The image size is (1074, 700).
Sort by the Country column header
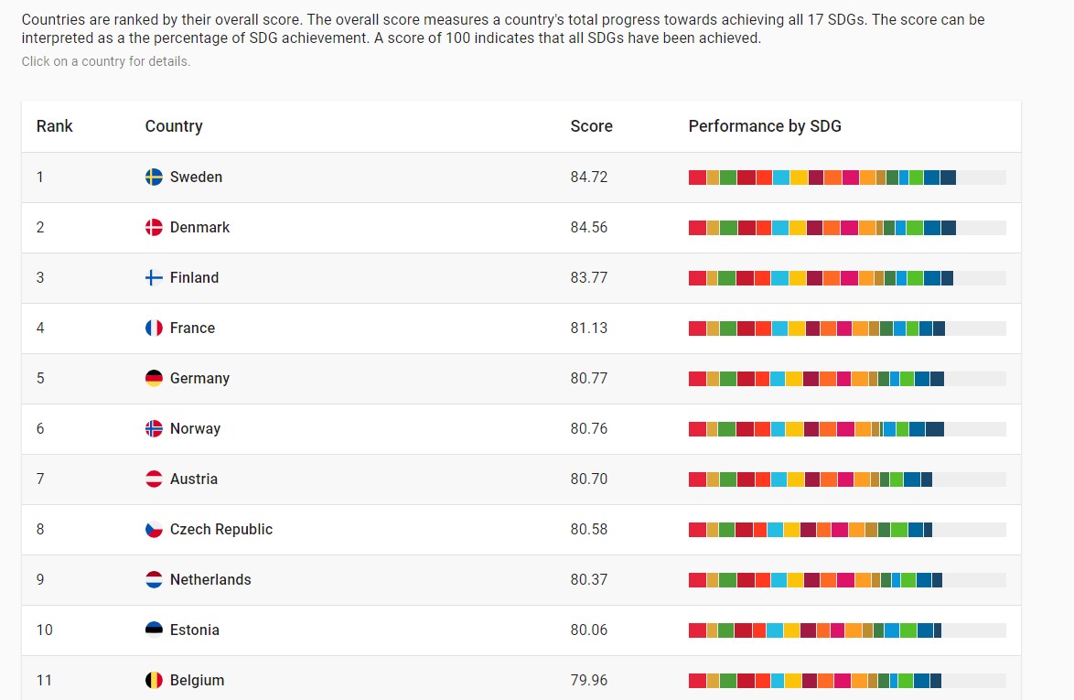coord(174,126)
